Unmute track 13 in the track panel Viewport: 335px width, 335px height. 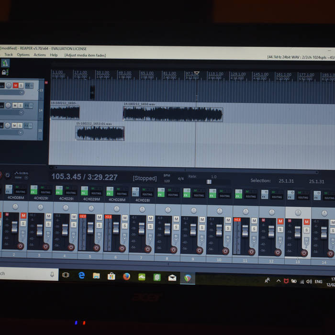[15, 85]
